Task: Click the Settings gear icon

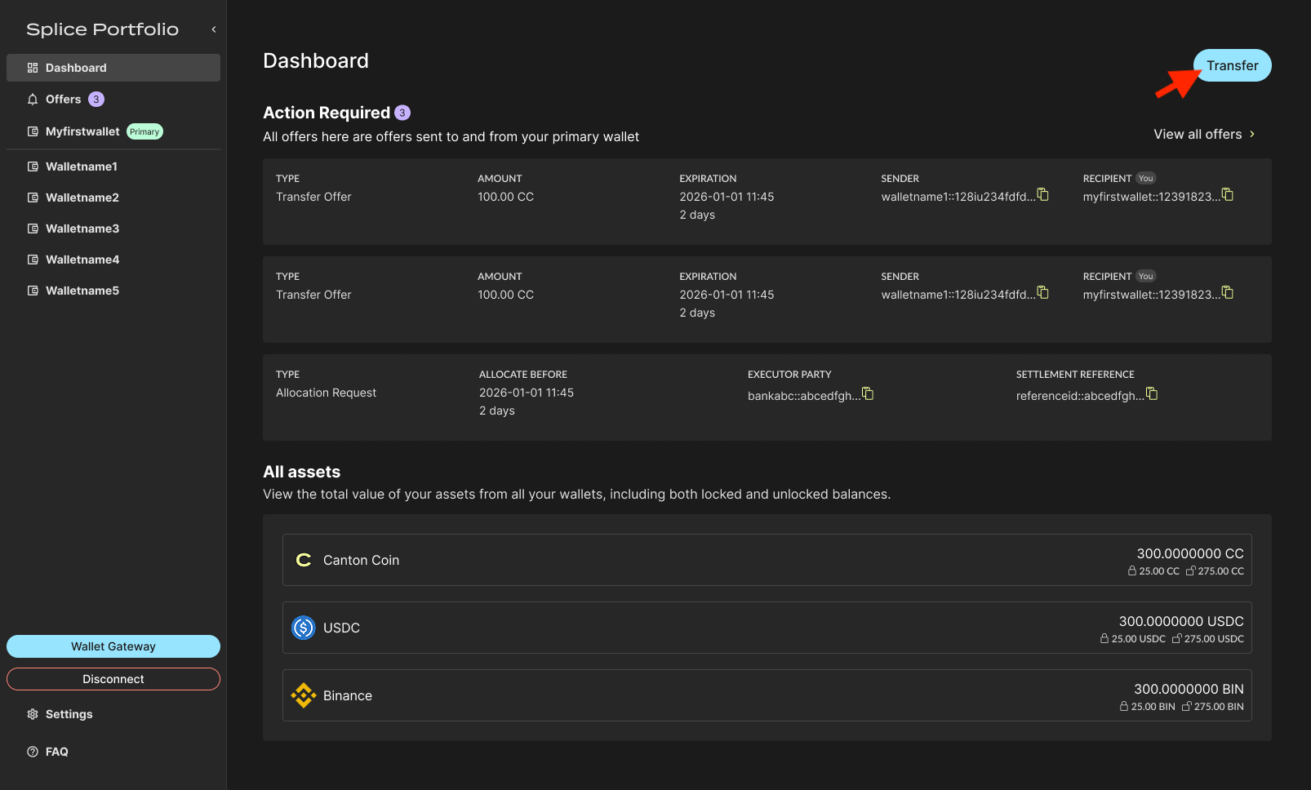Action: pos(33,714)
